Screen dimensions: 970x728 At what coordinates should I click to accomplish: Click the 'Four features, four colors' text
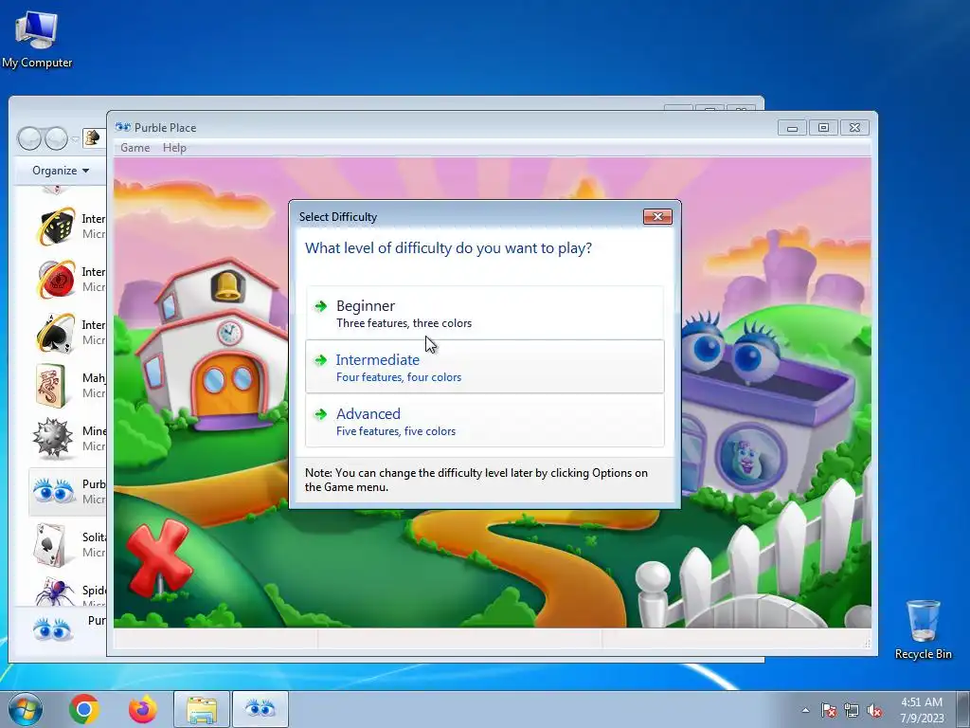399,377
